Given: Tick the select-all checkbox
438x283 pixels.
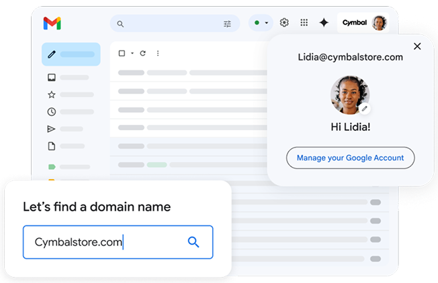Looking at the screenshot, I should 122,53.
